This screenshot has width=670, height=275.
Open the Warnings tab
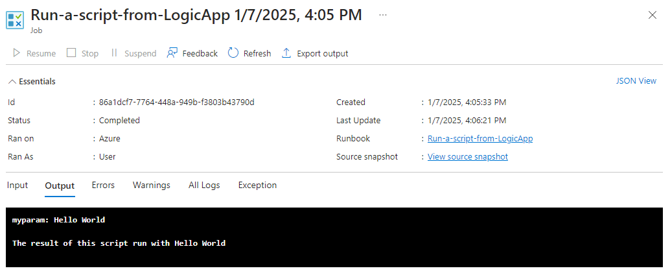151,185
